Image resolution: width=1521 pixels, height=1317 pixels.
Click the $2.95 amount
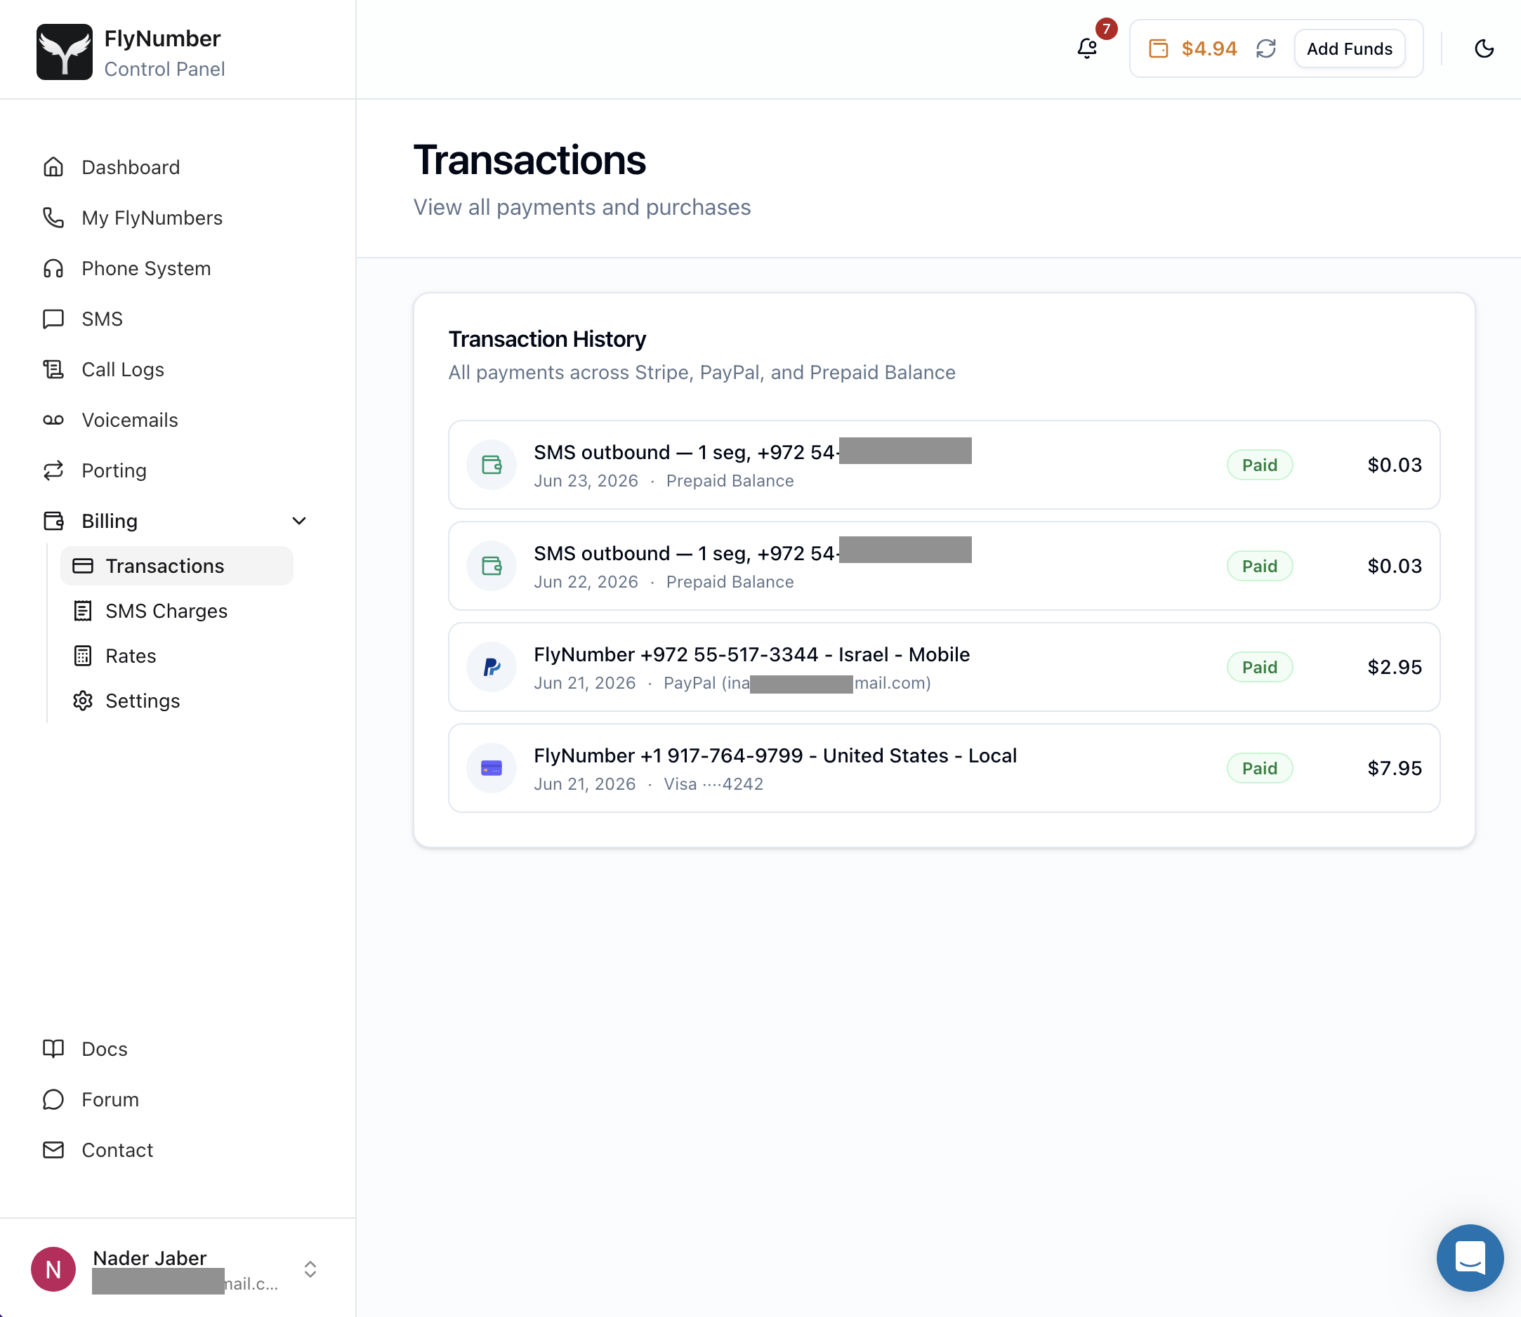point(1394,667)
